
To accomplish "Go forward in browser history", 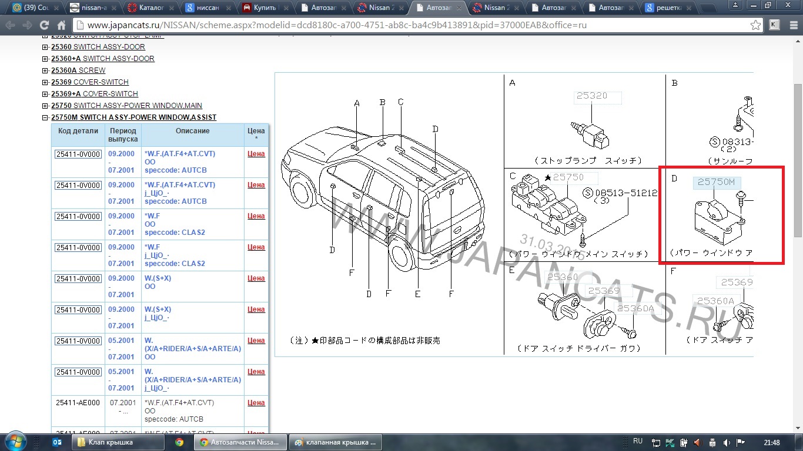I will tap(28, 25).
